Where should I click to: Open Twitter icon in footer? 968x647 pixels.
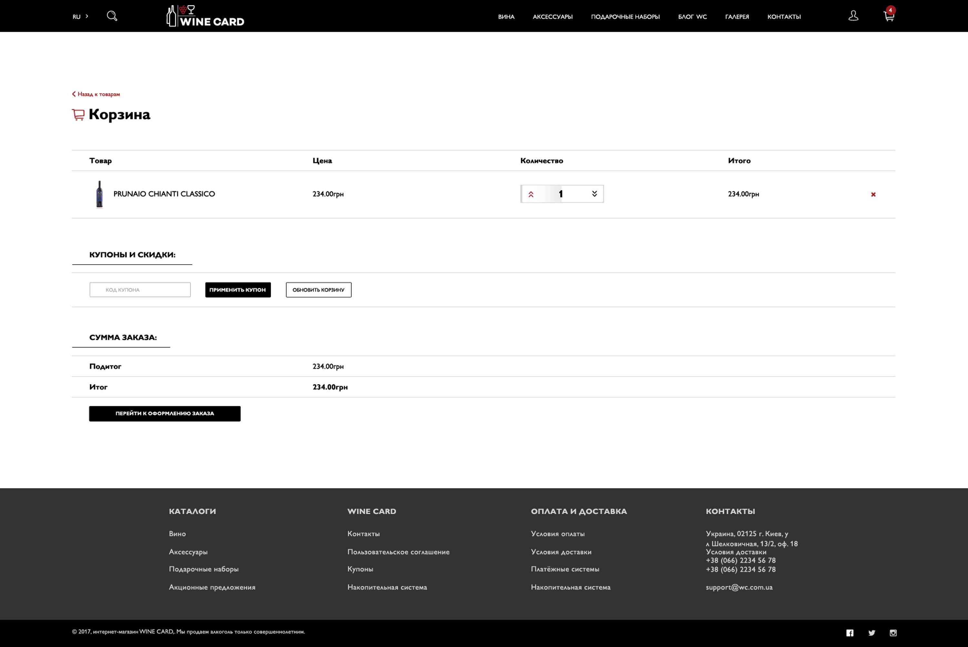click(x=872, y=633)
